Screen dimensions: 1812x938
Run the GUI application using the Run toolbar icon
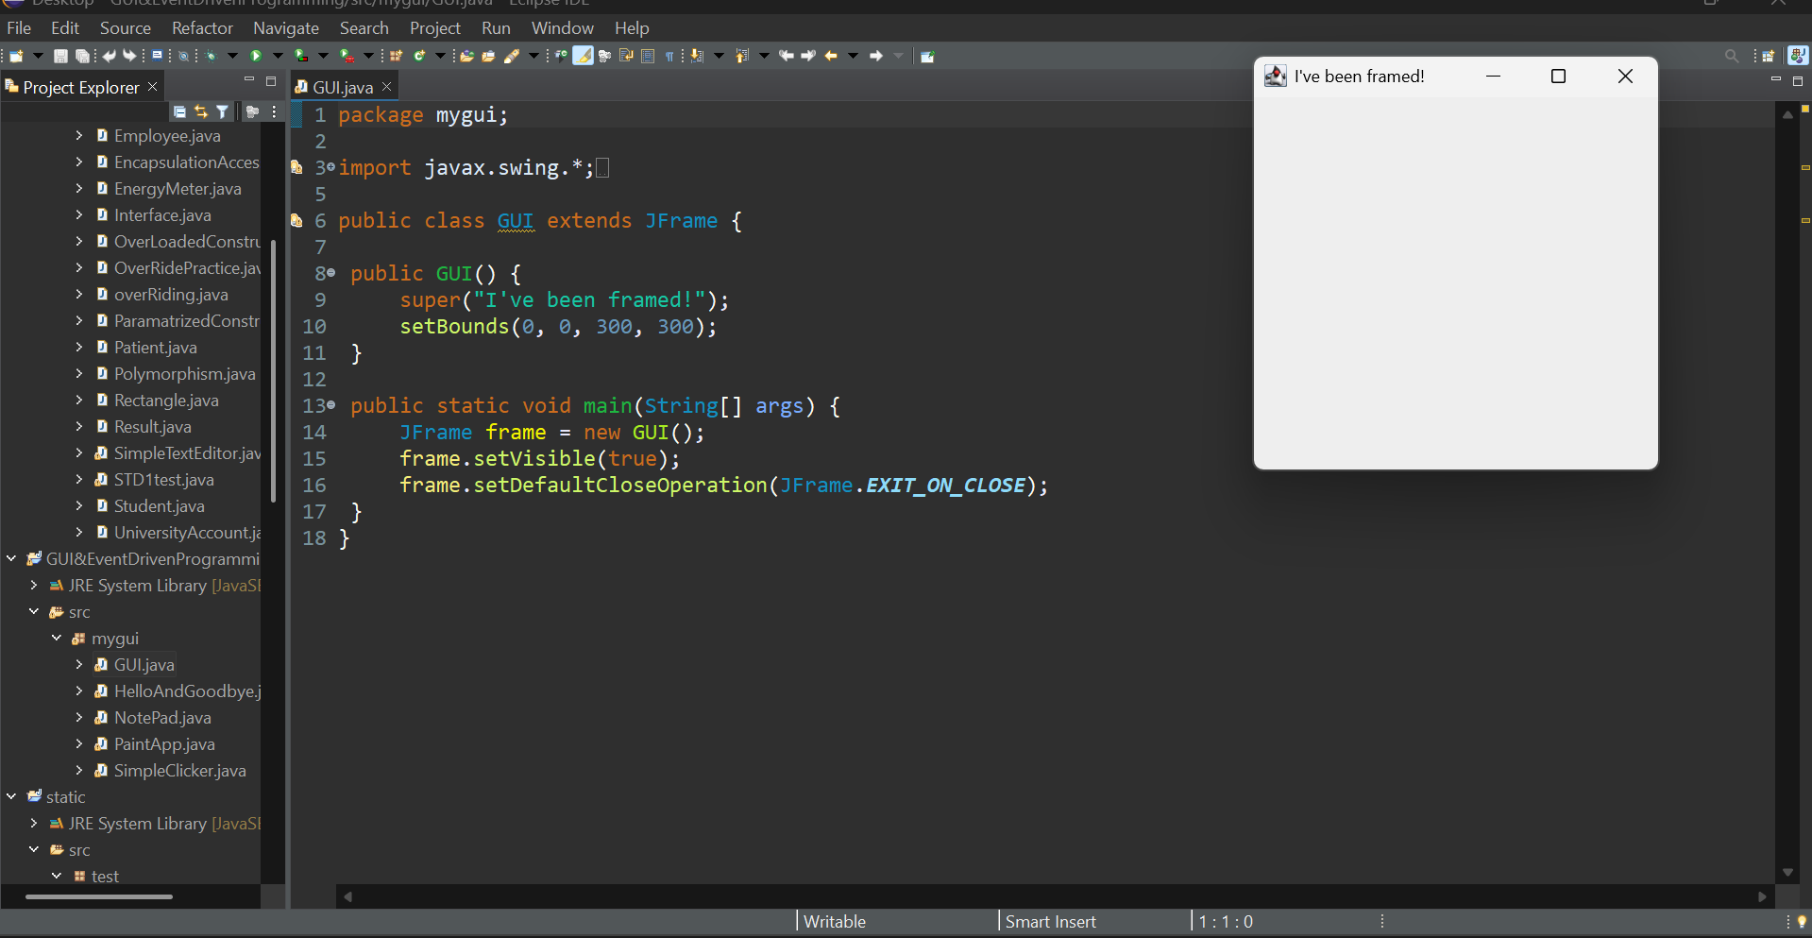coord(256,56)
